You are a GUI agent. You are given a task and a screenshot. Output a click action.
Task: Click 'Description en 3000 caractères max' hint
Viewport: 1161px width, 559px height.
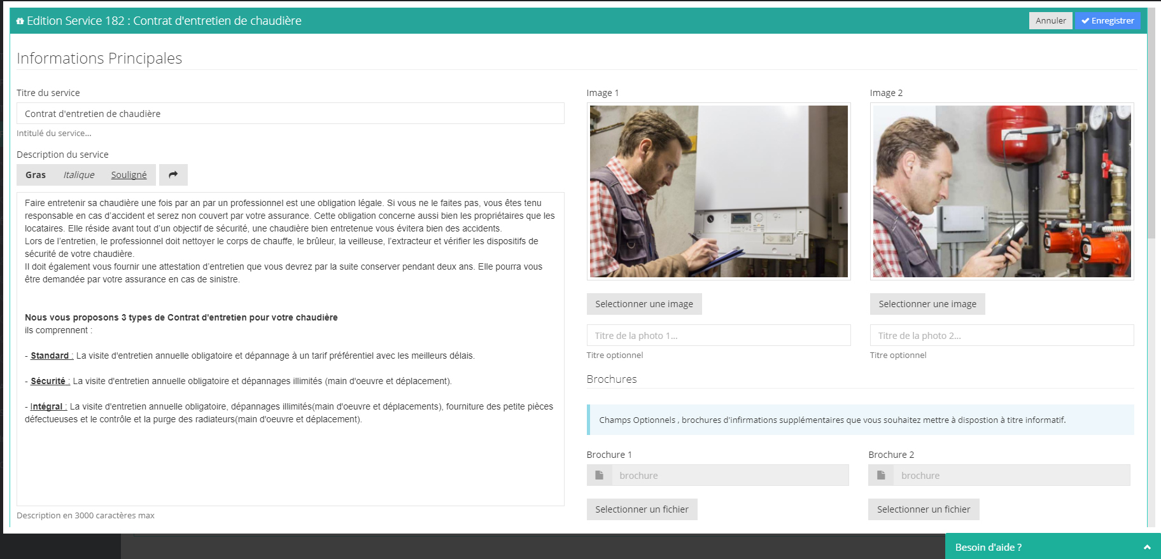[x=85, y=515]
